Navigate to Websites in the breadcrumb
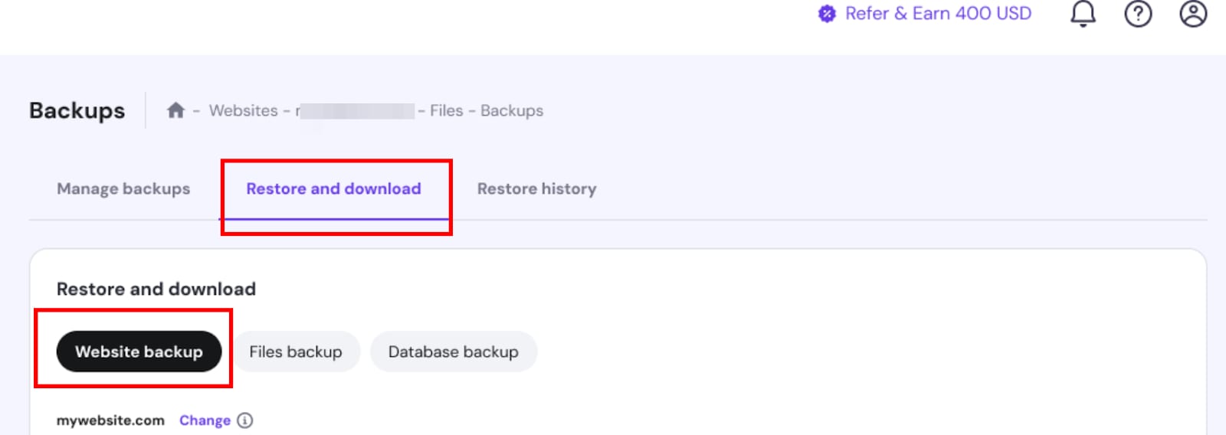This screenshot has width=1226, height=435. [243, 110]
